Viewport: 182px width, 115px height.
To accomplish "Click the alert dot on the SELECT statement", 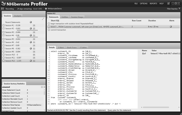I will pos(171,27).
